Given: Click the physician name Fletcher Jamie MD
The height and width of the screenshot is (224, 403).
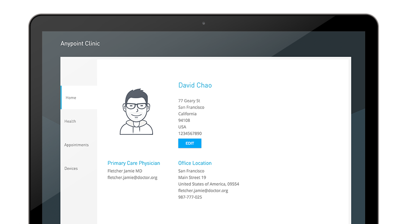Looking at the screenshot, I should click(x=125, y=171).
